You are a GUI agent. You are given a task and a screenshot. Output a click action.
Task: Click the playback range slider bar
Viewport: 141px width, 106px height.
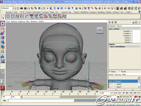click(41, 97)
